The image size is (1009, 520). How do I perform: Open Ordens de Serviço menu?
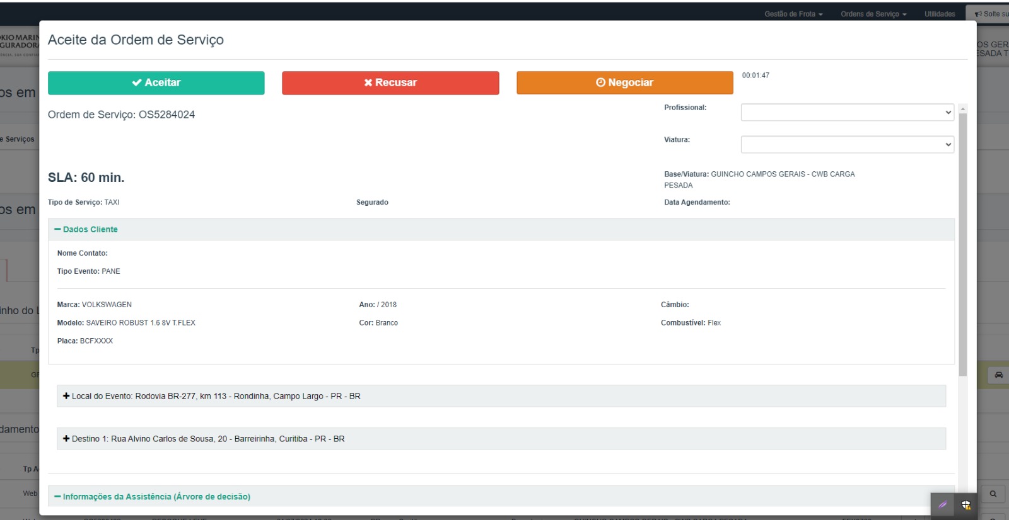[873, 14]
